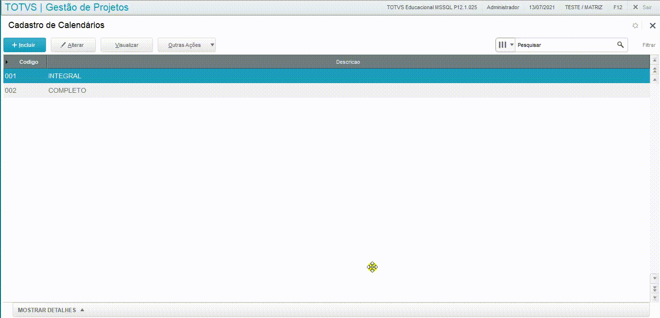Click the Administrador user label
Image resolution: width=660 pixels, height=318 pixels.
tap(503, 7)
